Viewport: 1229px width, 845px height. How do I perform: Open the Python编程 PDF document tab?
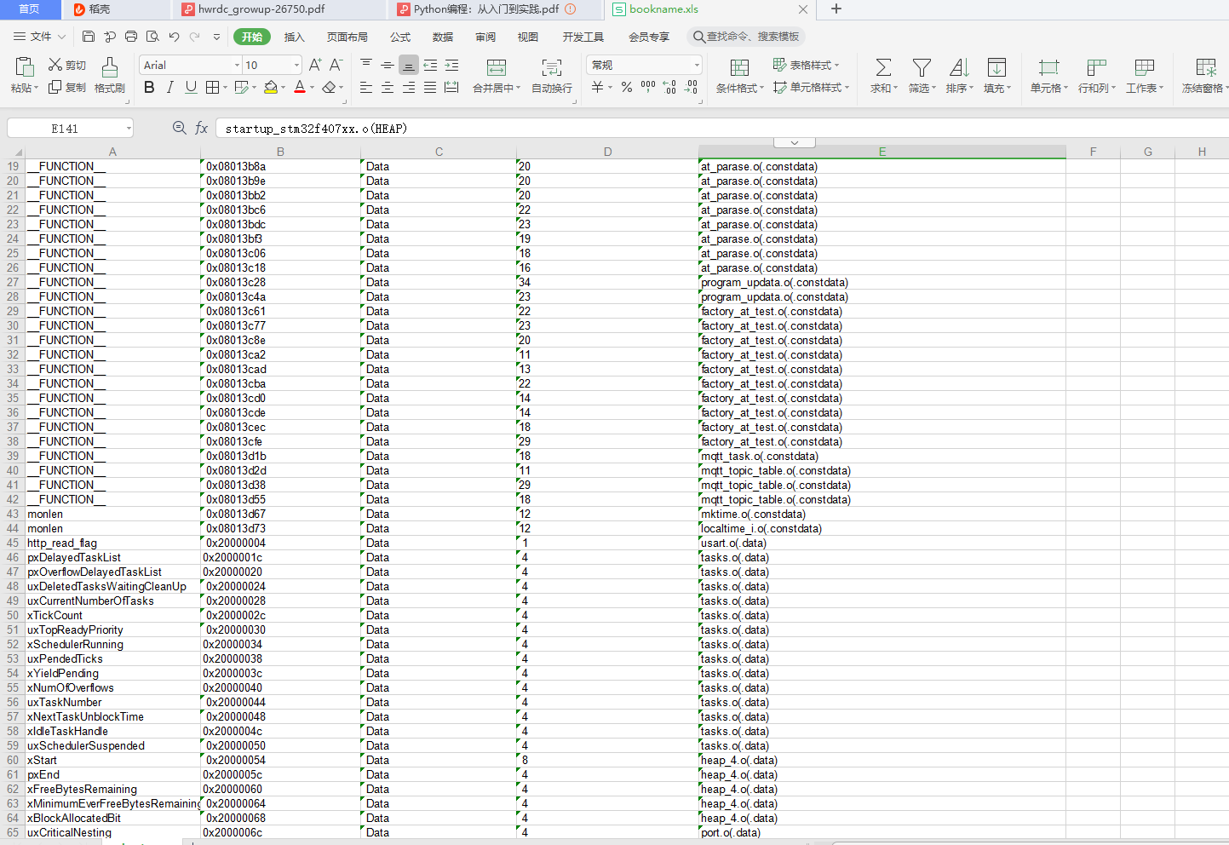(x=494, y=9)
